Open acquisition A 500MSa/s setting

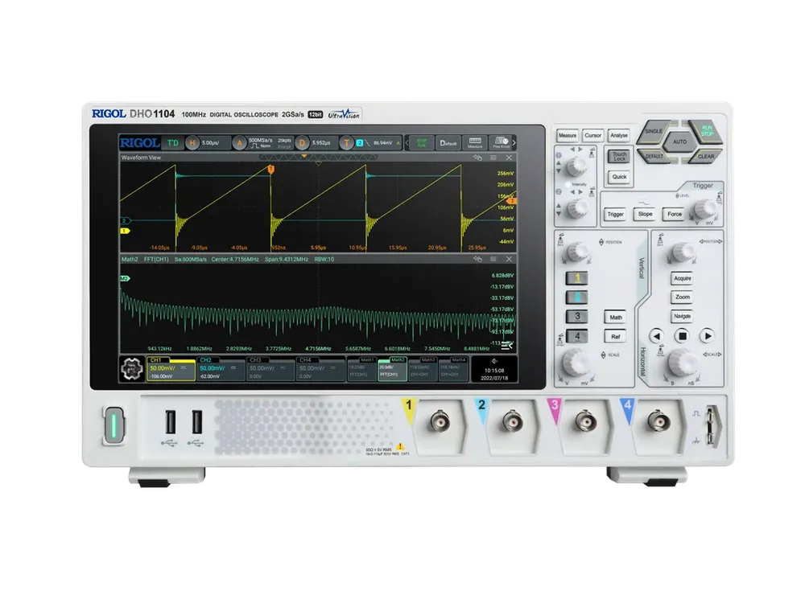(262, 143)
